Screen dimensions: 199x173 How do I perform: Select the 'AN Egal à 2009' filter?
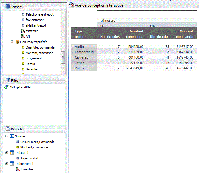(x=20, y=87)
